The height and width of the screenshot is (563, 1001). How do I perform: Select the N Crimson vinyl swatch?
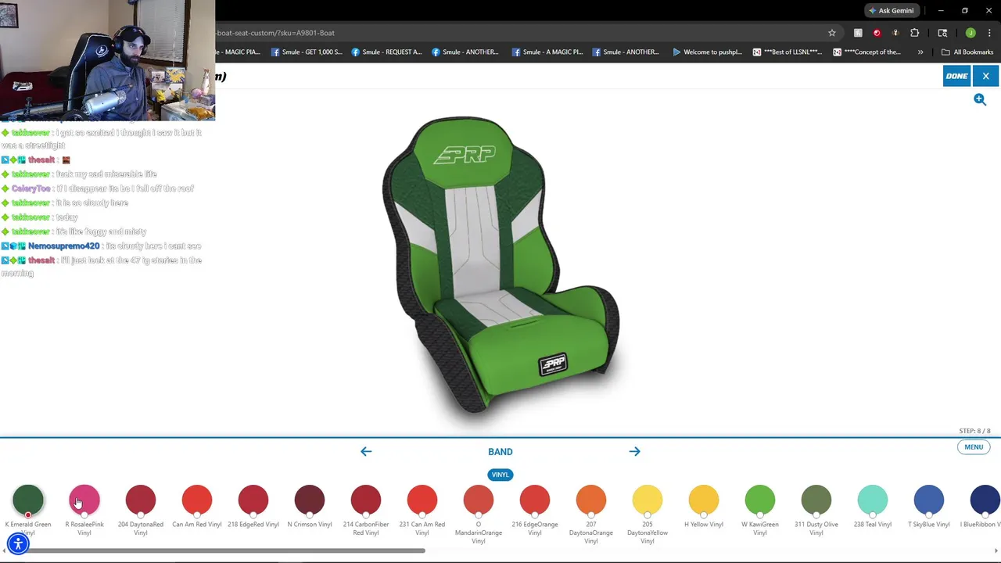(310, 500)
